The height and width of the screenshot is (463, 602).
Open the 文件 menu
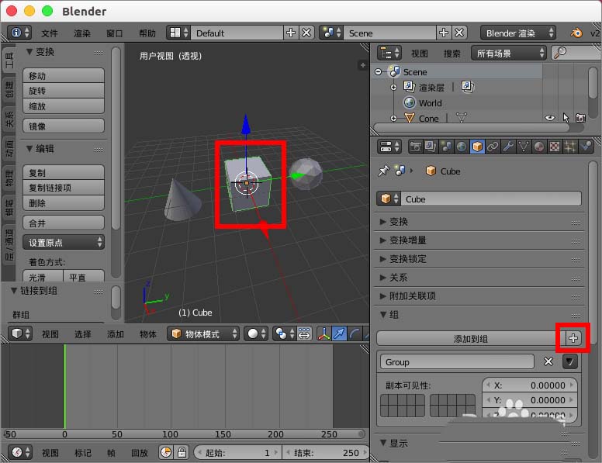point(50,33)
